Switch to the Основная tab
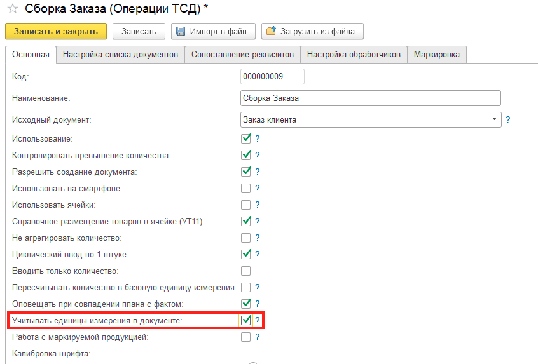This screenshot has height=364, width=538. 31,55
